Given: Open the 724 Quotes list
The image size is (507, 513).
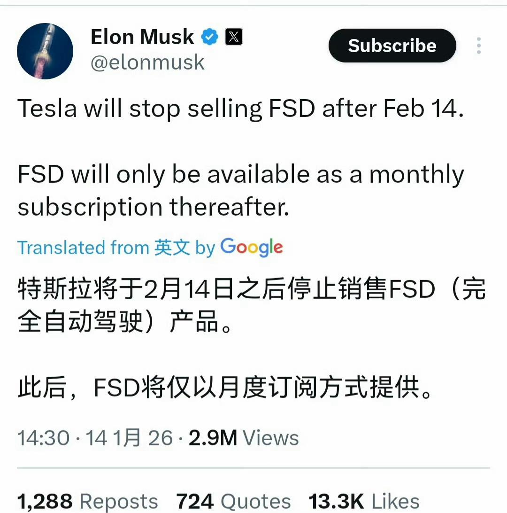Looking at the screenshot, I should [233, 500].
